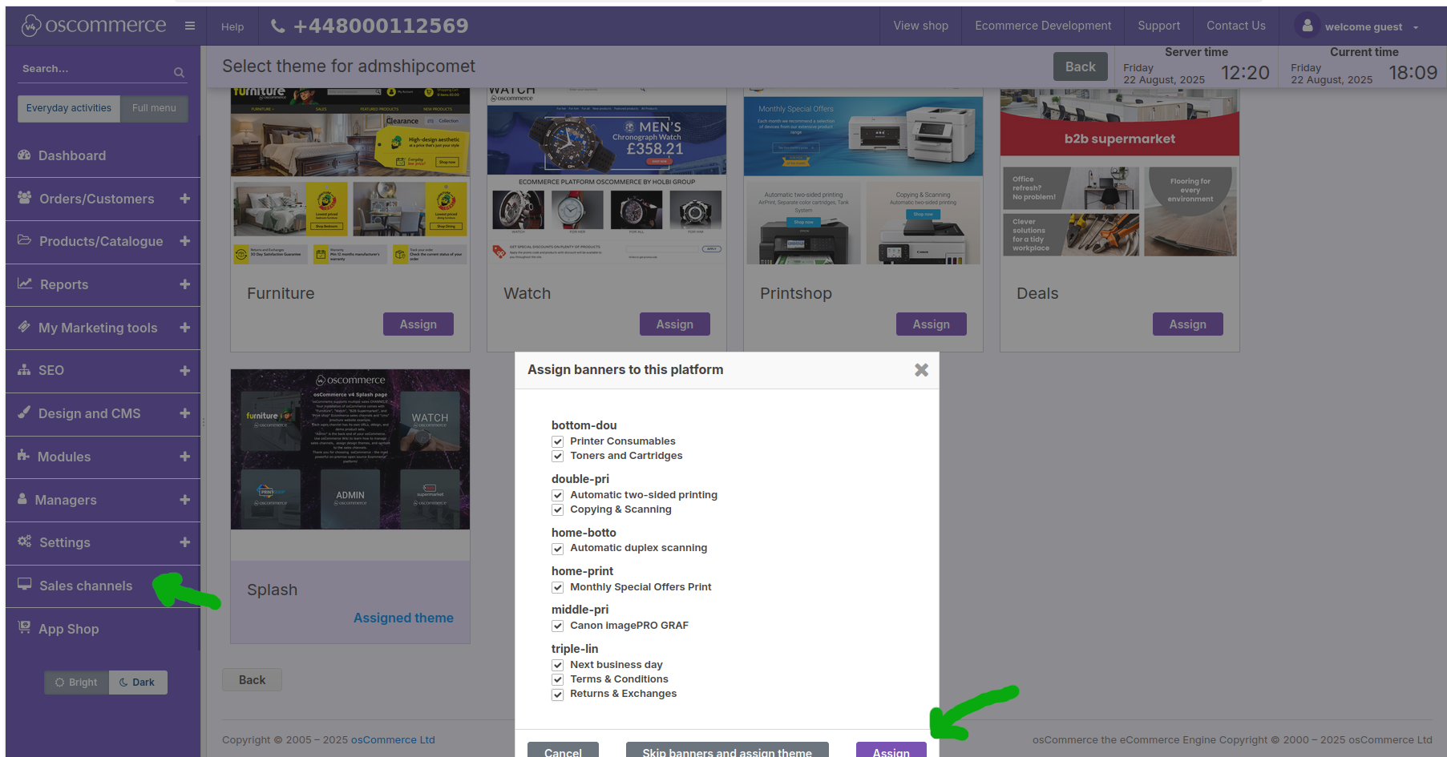Click the Sales channels monitor icon
This screenshot has width=1447, height=757.
tap(25, 585)
